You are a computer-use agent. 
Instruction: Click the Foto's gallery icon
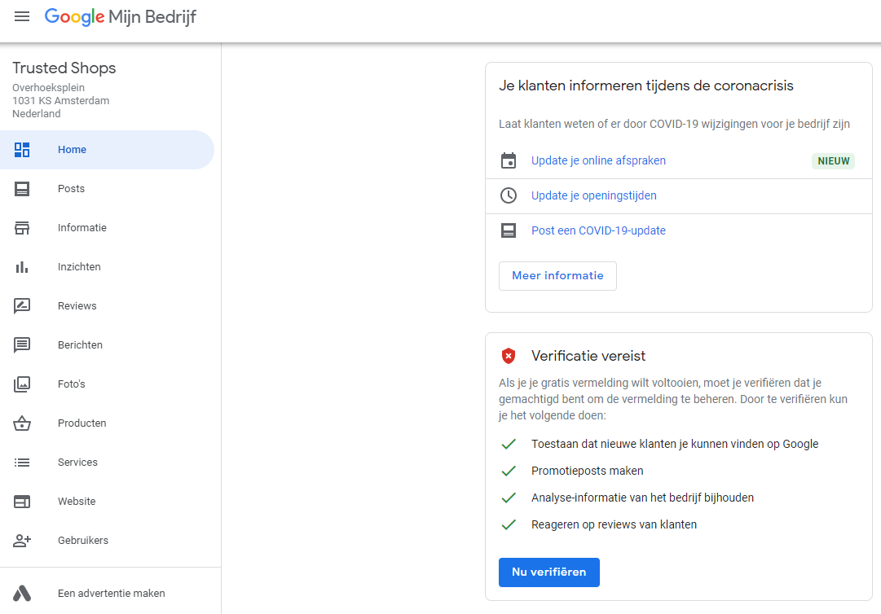point(22,384)
